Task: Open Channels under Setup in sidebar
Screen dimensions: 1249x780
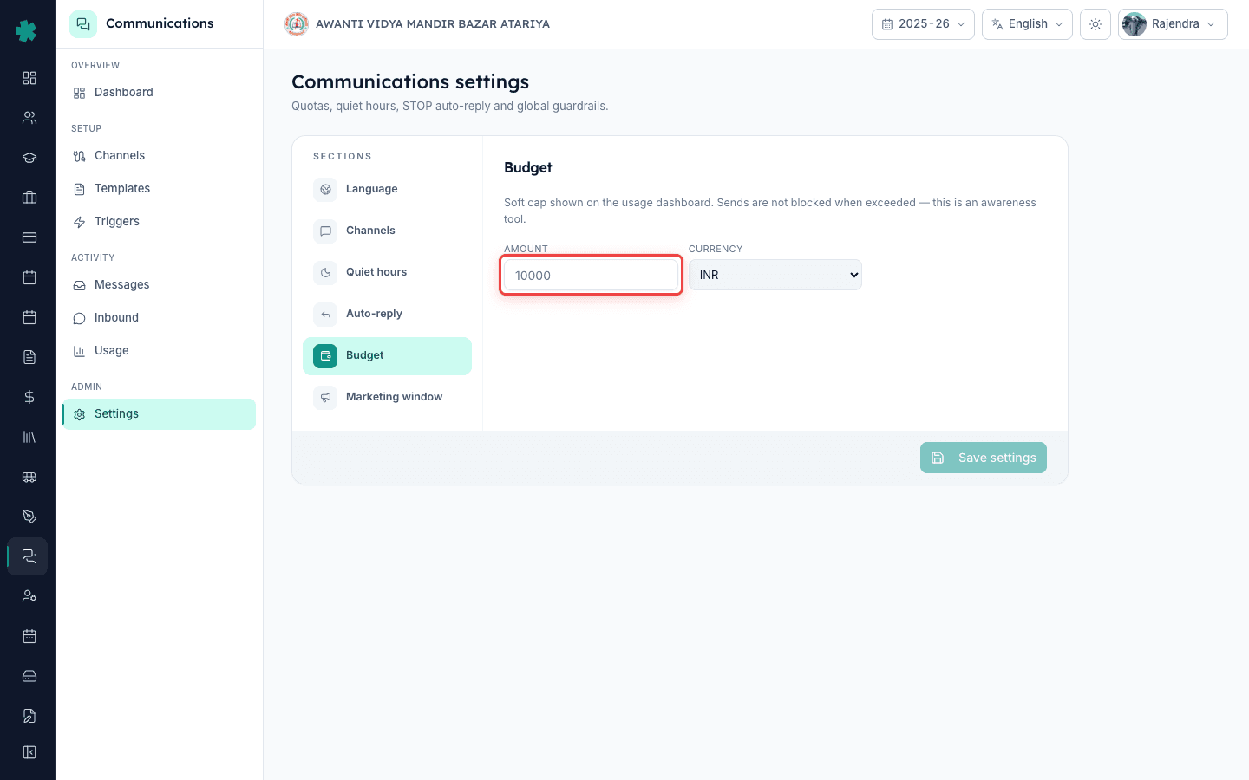Action: coord(160,156)
